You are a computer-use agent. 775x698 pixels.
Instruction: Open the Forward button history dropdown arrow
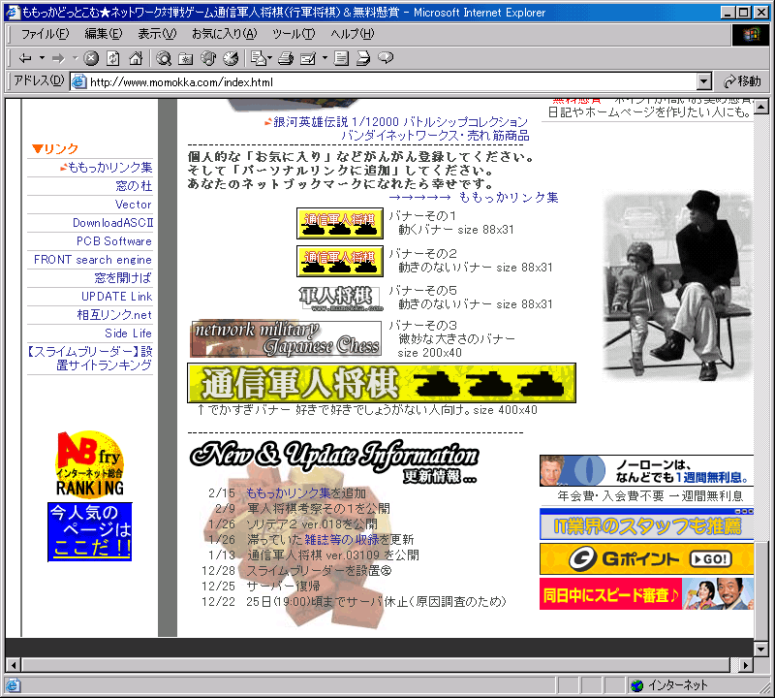76,58
